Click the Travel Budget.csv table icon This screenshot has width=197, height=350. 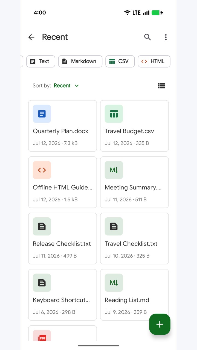114,114
